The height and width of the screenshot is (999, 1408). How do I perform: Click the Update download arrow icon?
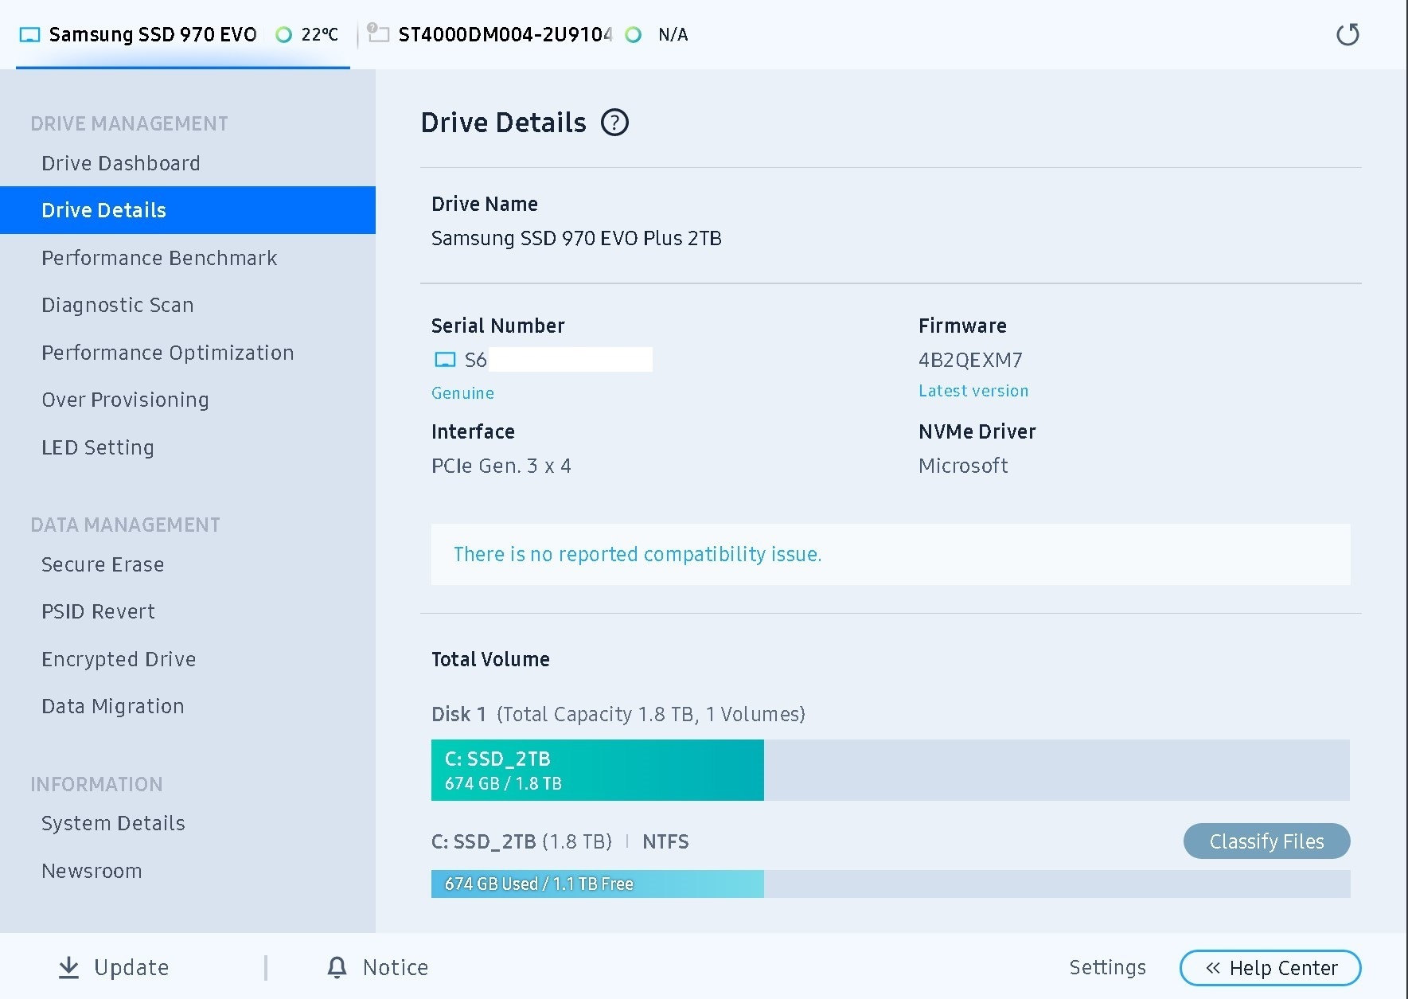69,967
